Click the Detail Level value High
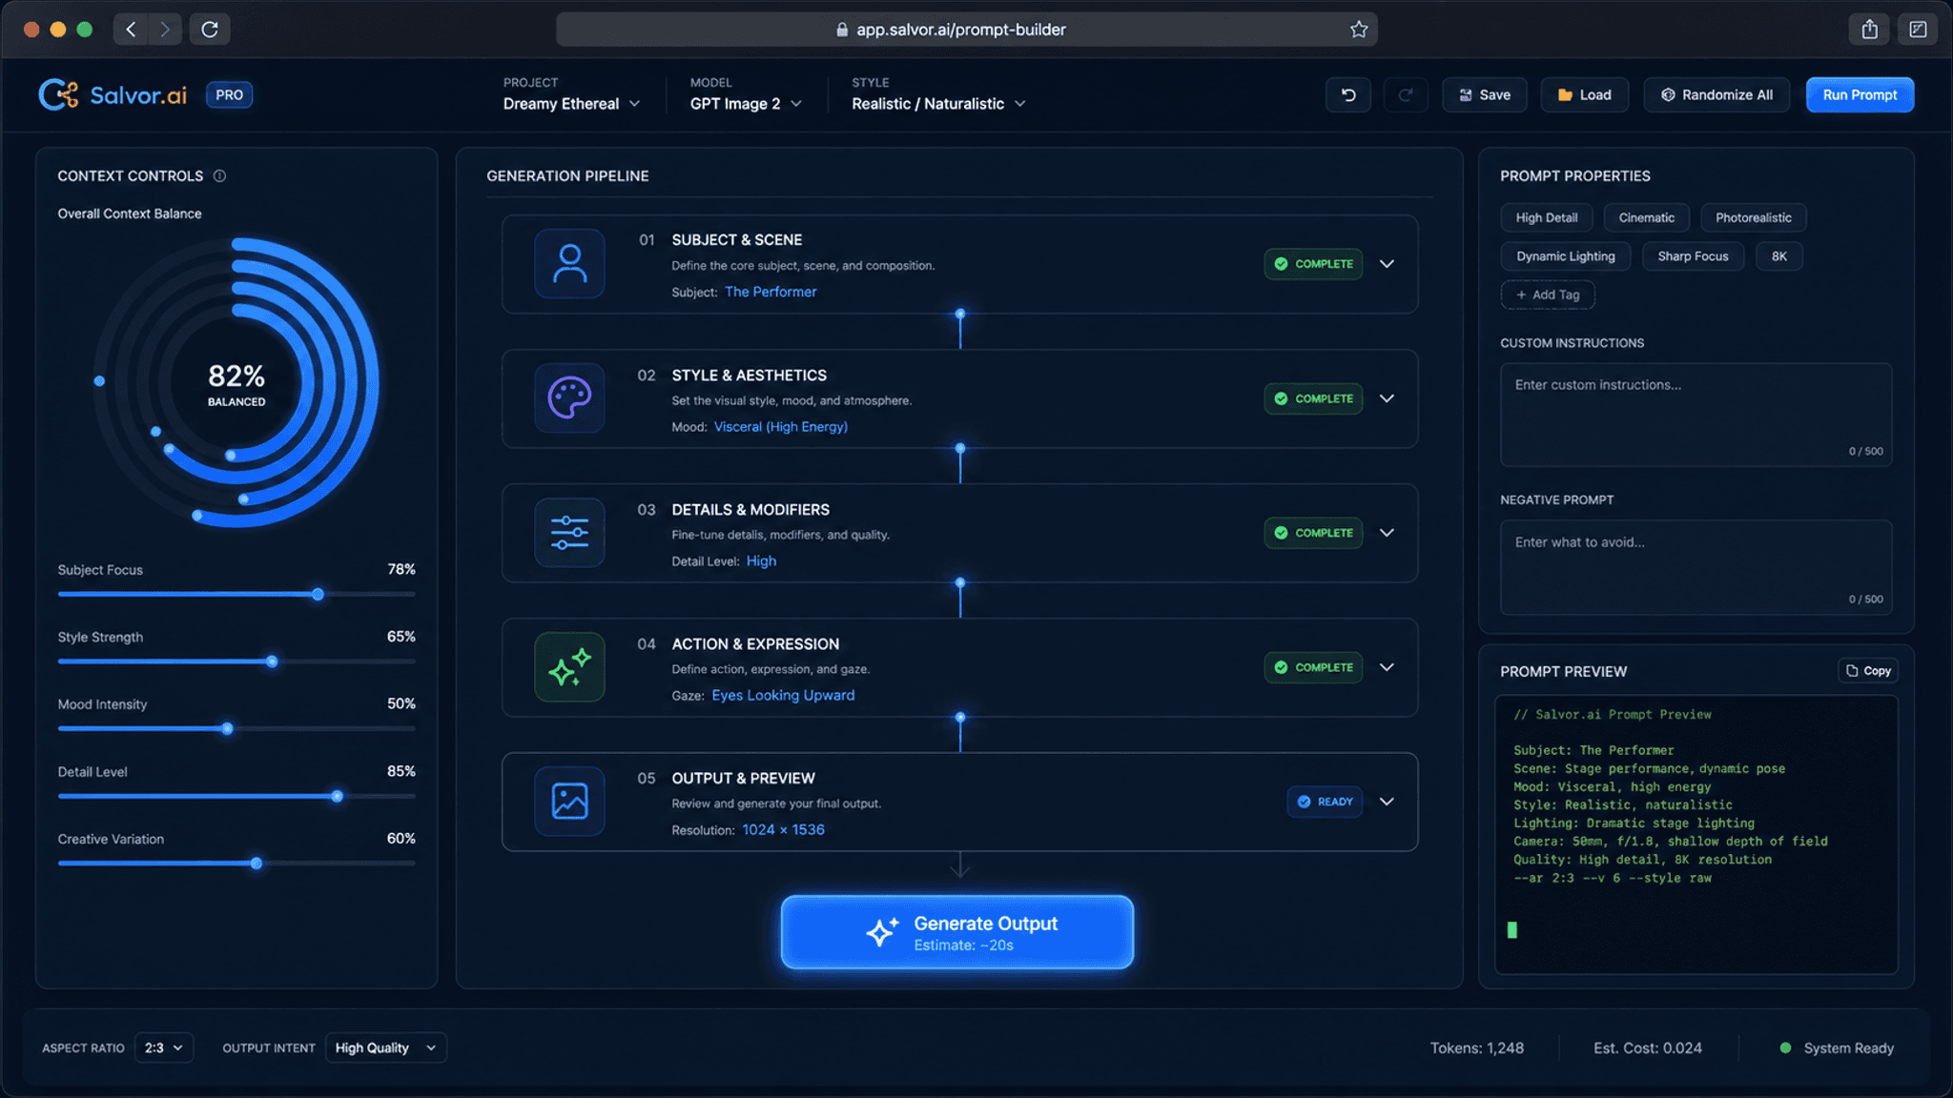Screen dimensions: 1953x1098 pyautogui.click(x=761, y=560)
